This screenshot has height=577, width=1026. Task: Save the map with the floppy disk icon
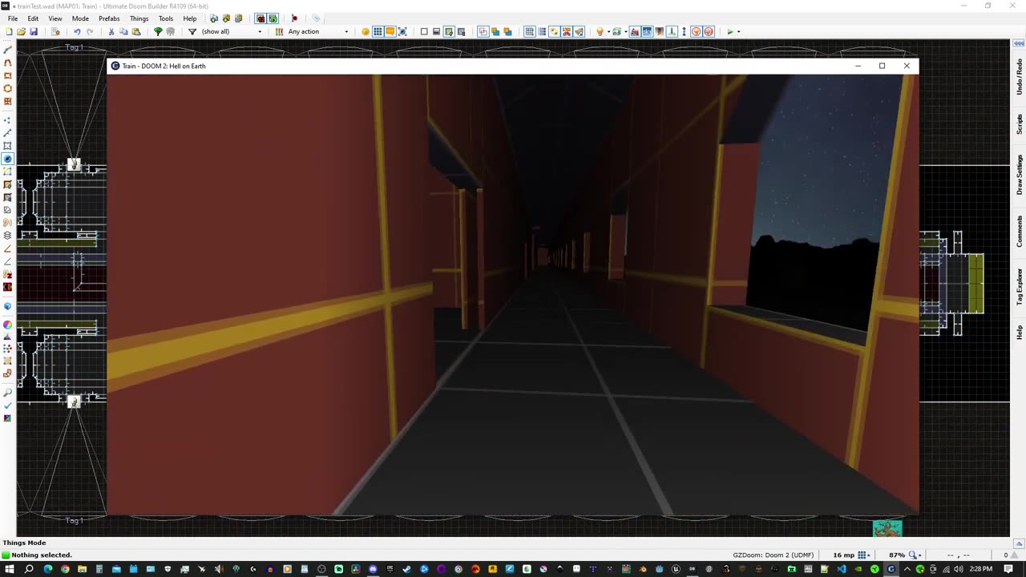click(x=33, y=31)
